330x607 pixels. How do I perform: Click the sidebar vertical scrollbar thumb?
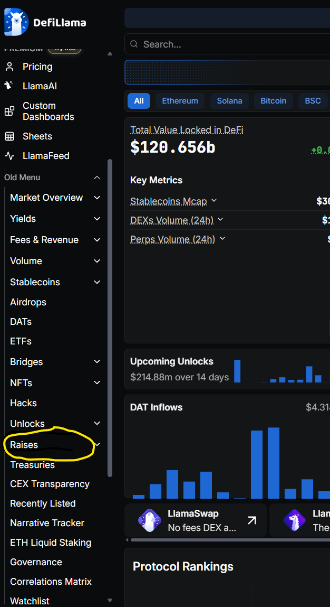(110, 317)
